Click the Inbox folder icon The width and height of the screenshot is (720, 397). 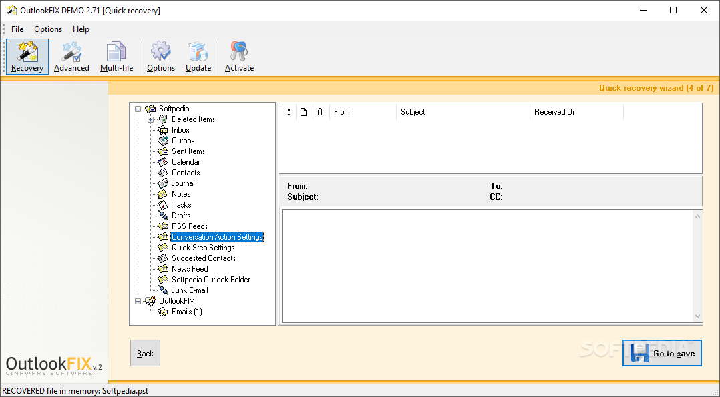click(x=163, y=130)
